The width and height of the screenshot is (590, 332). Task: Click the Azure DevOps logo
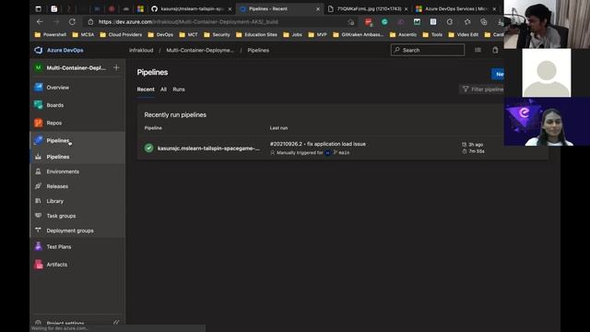[39, 50]
